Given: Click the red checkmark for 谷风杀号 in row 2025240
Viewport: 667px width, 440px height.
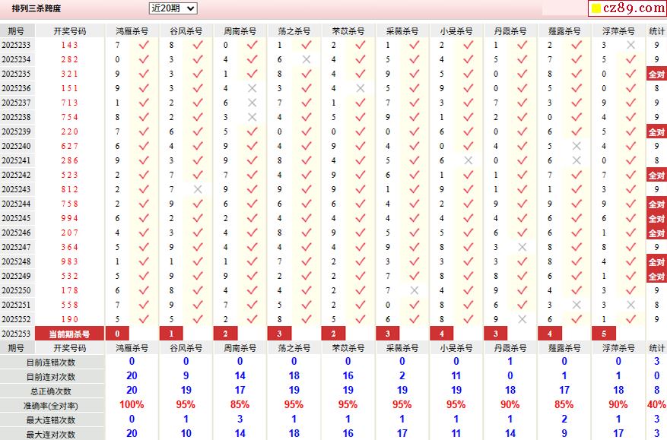Looking at the screenshot, I should click(198, 146).
